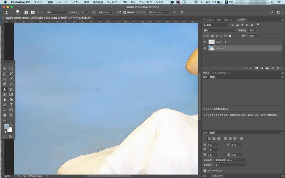Click the create new layer icon

click(x=272, y=68)
